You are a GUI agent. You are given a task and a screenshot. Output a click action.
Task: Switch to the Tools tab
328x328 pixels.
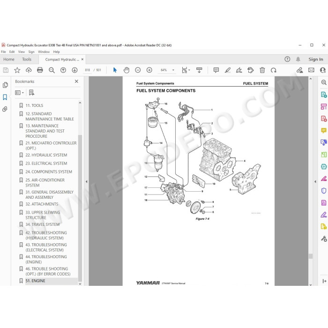(x=27, y=60)
